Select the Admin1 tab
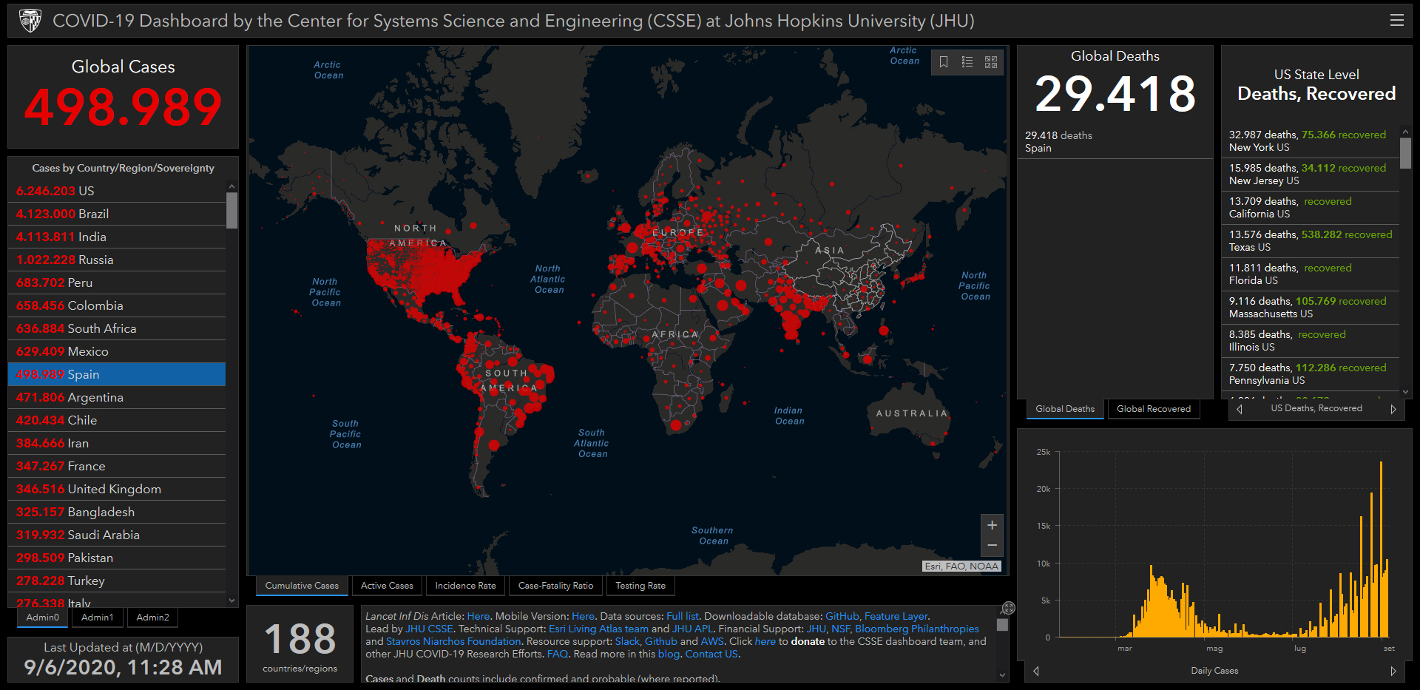1420x690 pixels. (98, 618)
